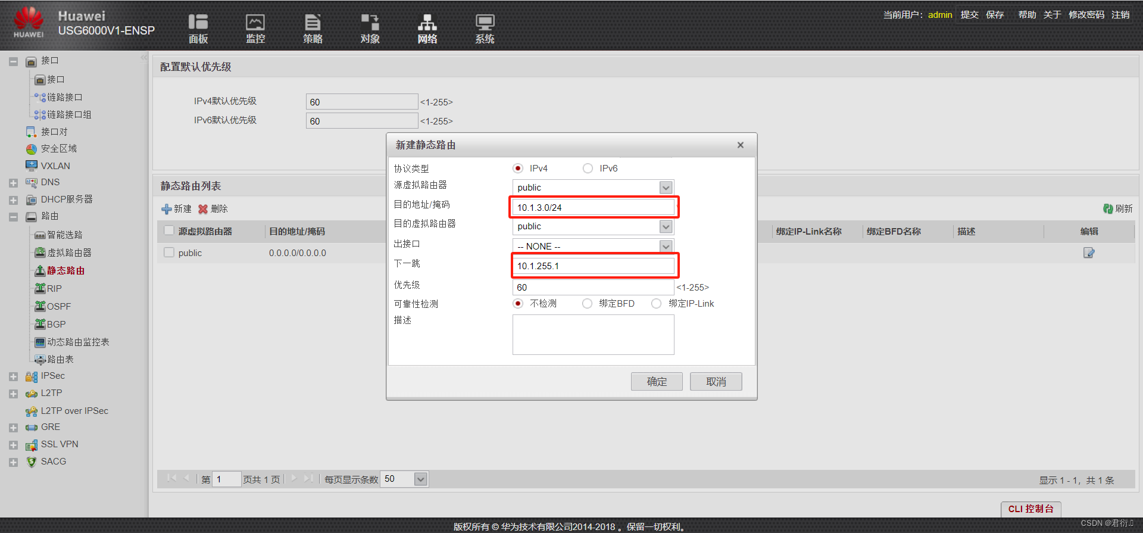Open 动态路由监控表 in the sidebar
This screenshot has height=533, width=1143.
(78, 342)
